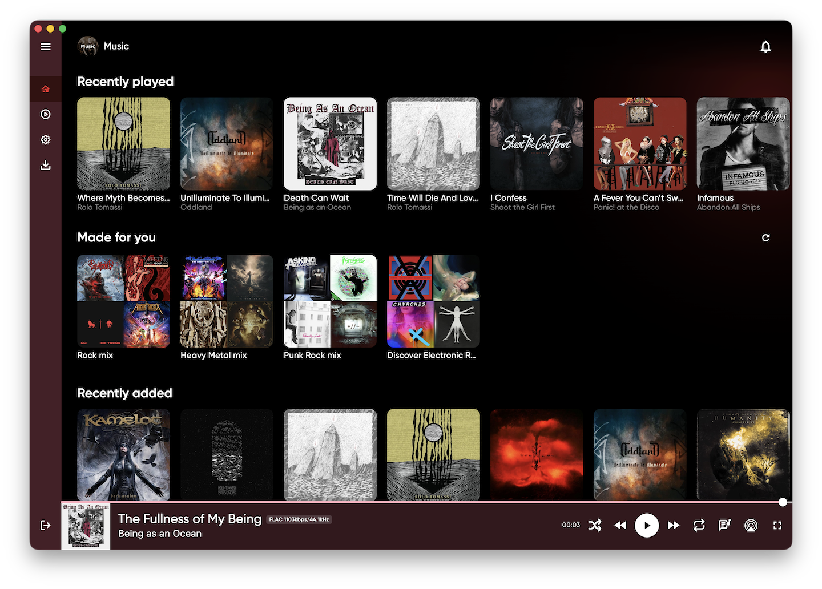Open the Oddland cover in Recently added

(640, 455)
